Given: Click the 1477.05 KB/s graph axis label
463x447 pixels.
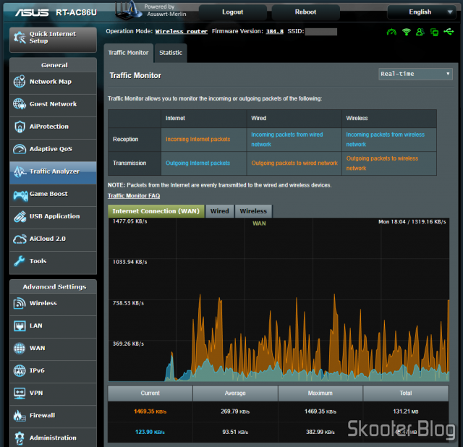Looking at the screenshot, I should coord(130,221).
